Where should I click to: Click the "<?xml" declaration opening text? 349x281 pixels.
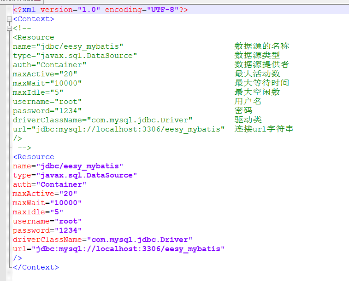click(24, 10)
